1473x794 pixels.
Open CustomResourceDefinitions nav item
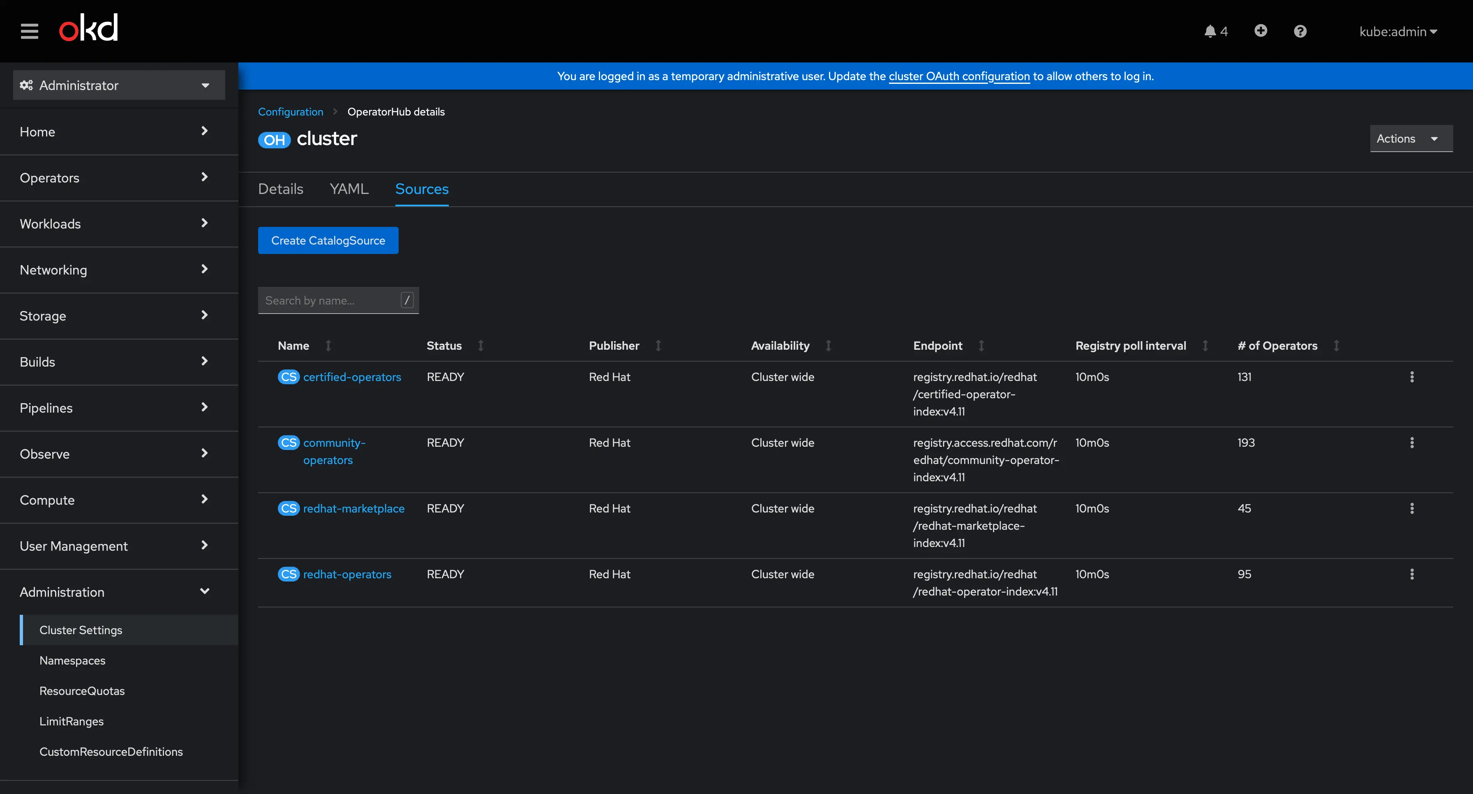129,752
